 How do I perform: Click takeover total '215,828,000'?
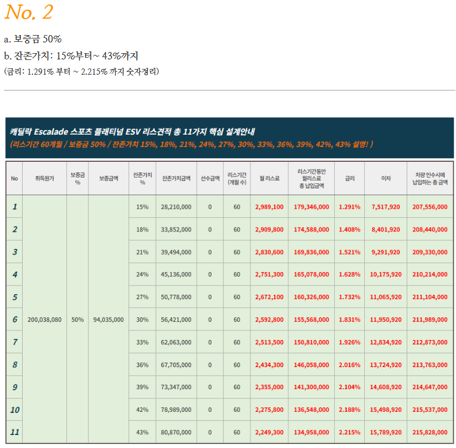(x=430, y=432)
